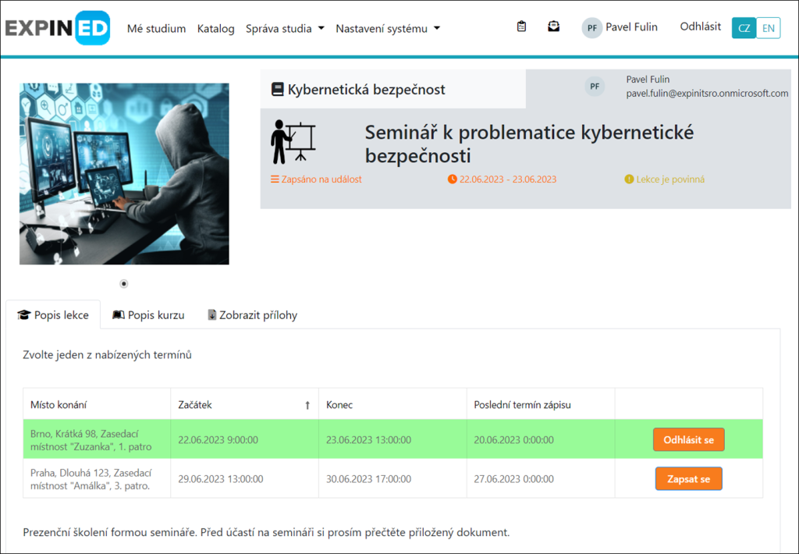Click the yellow mandatory lesson warning icon
Screen dimensions: 799x554
[x=629, y=179]
